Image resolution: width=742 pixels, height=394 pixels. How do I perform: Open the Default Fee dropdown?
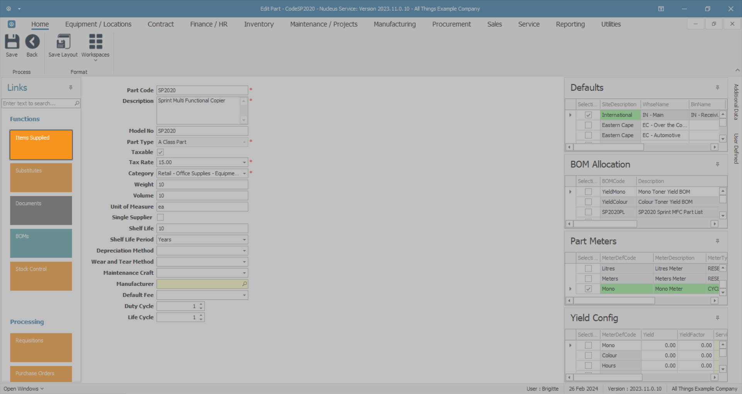pyautogui.click(x=244, y=295)
